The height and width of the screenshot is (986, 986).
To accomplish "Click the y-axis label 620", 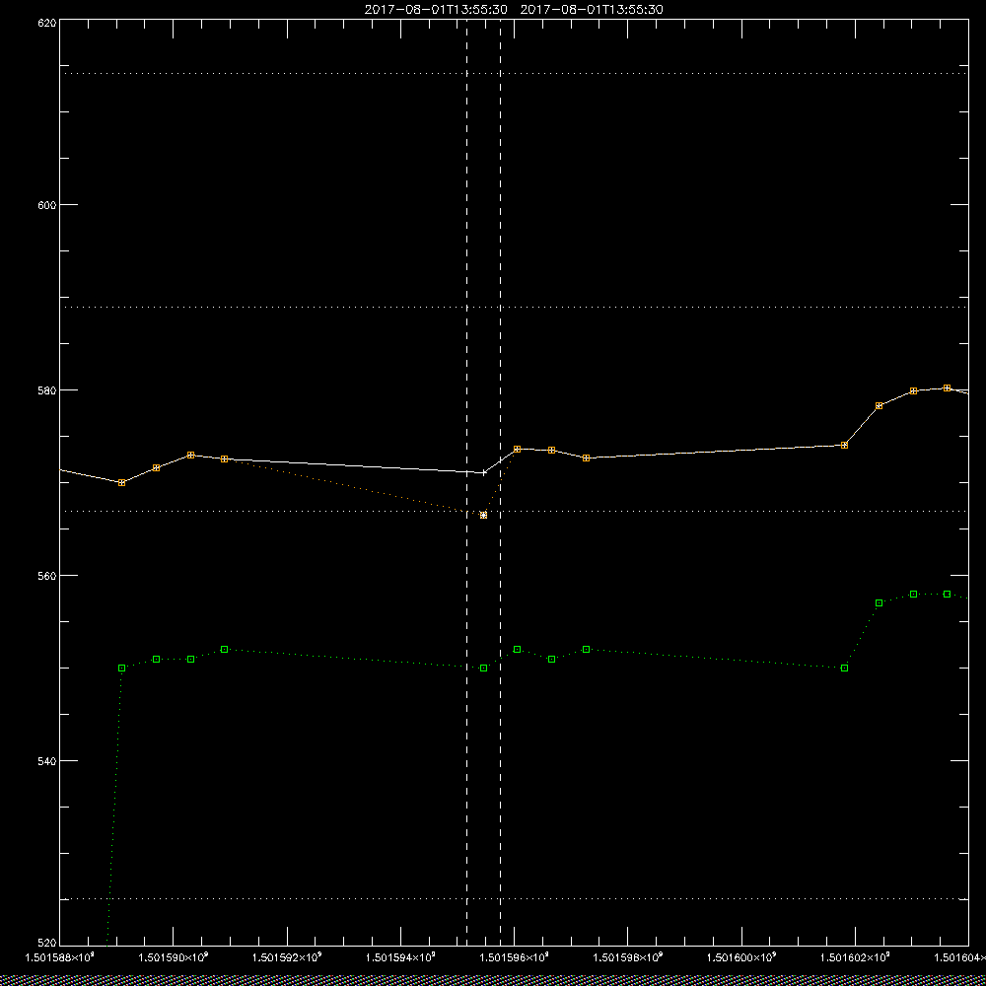I will point(47,22).
